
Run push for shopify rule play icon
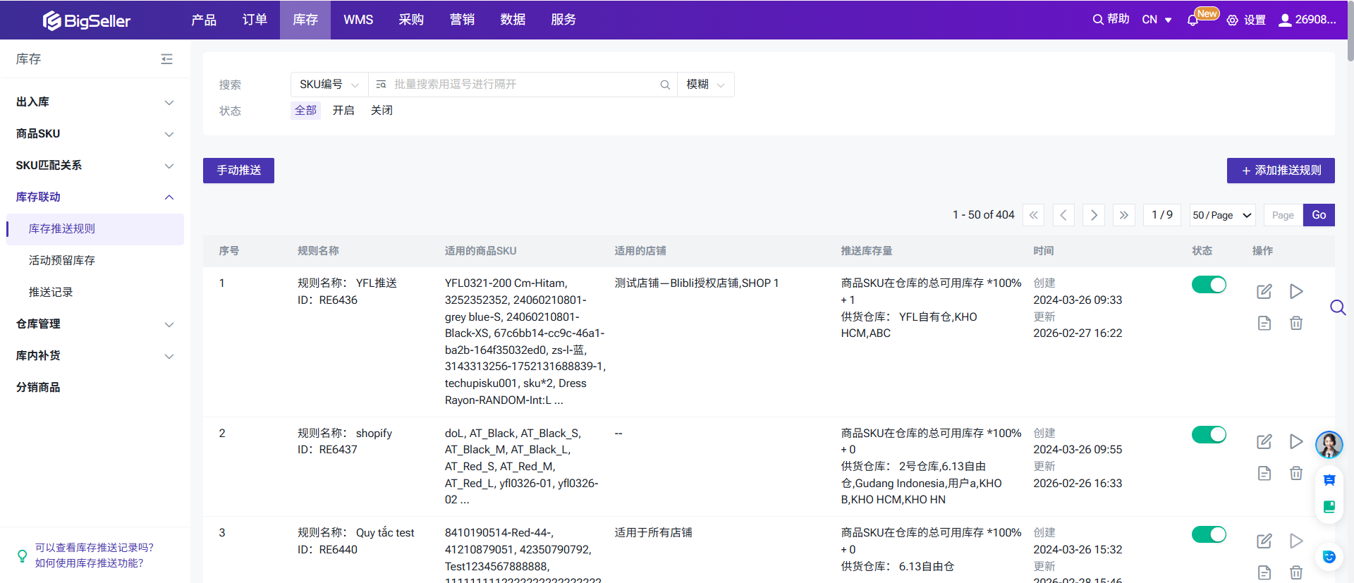click(x=1295, y=441)
